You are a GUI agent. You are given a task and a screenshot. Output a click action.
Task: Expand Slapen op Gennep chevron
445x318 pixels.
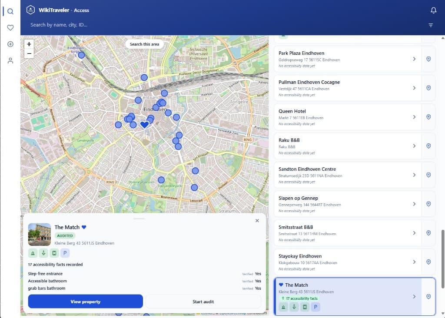click(414, 204)
